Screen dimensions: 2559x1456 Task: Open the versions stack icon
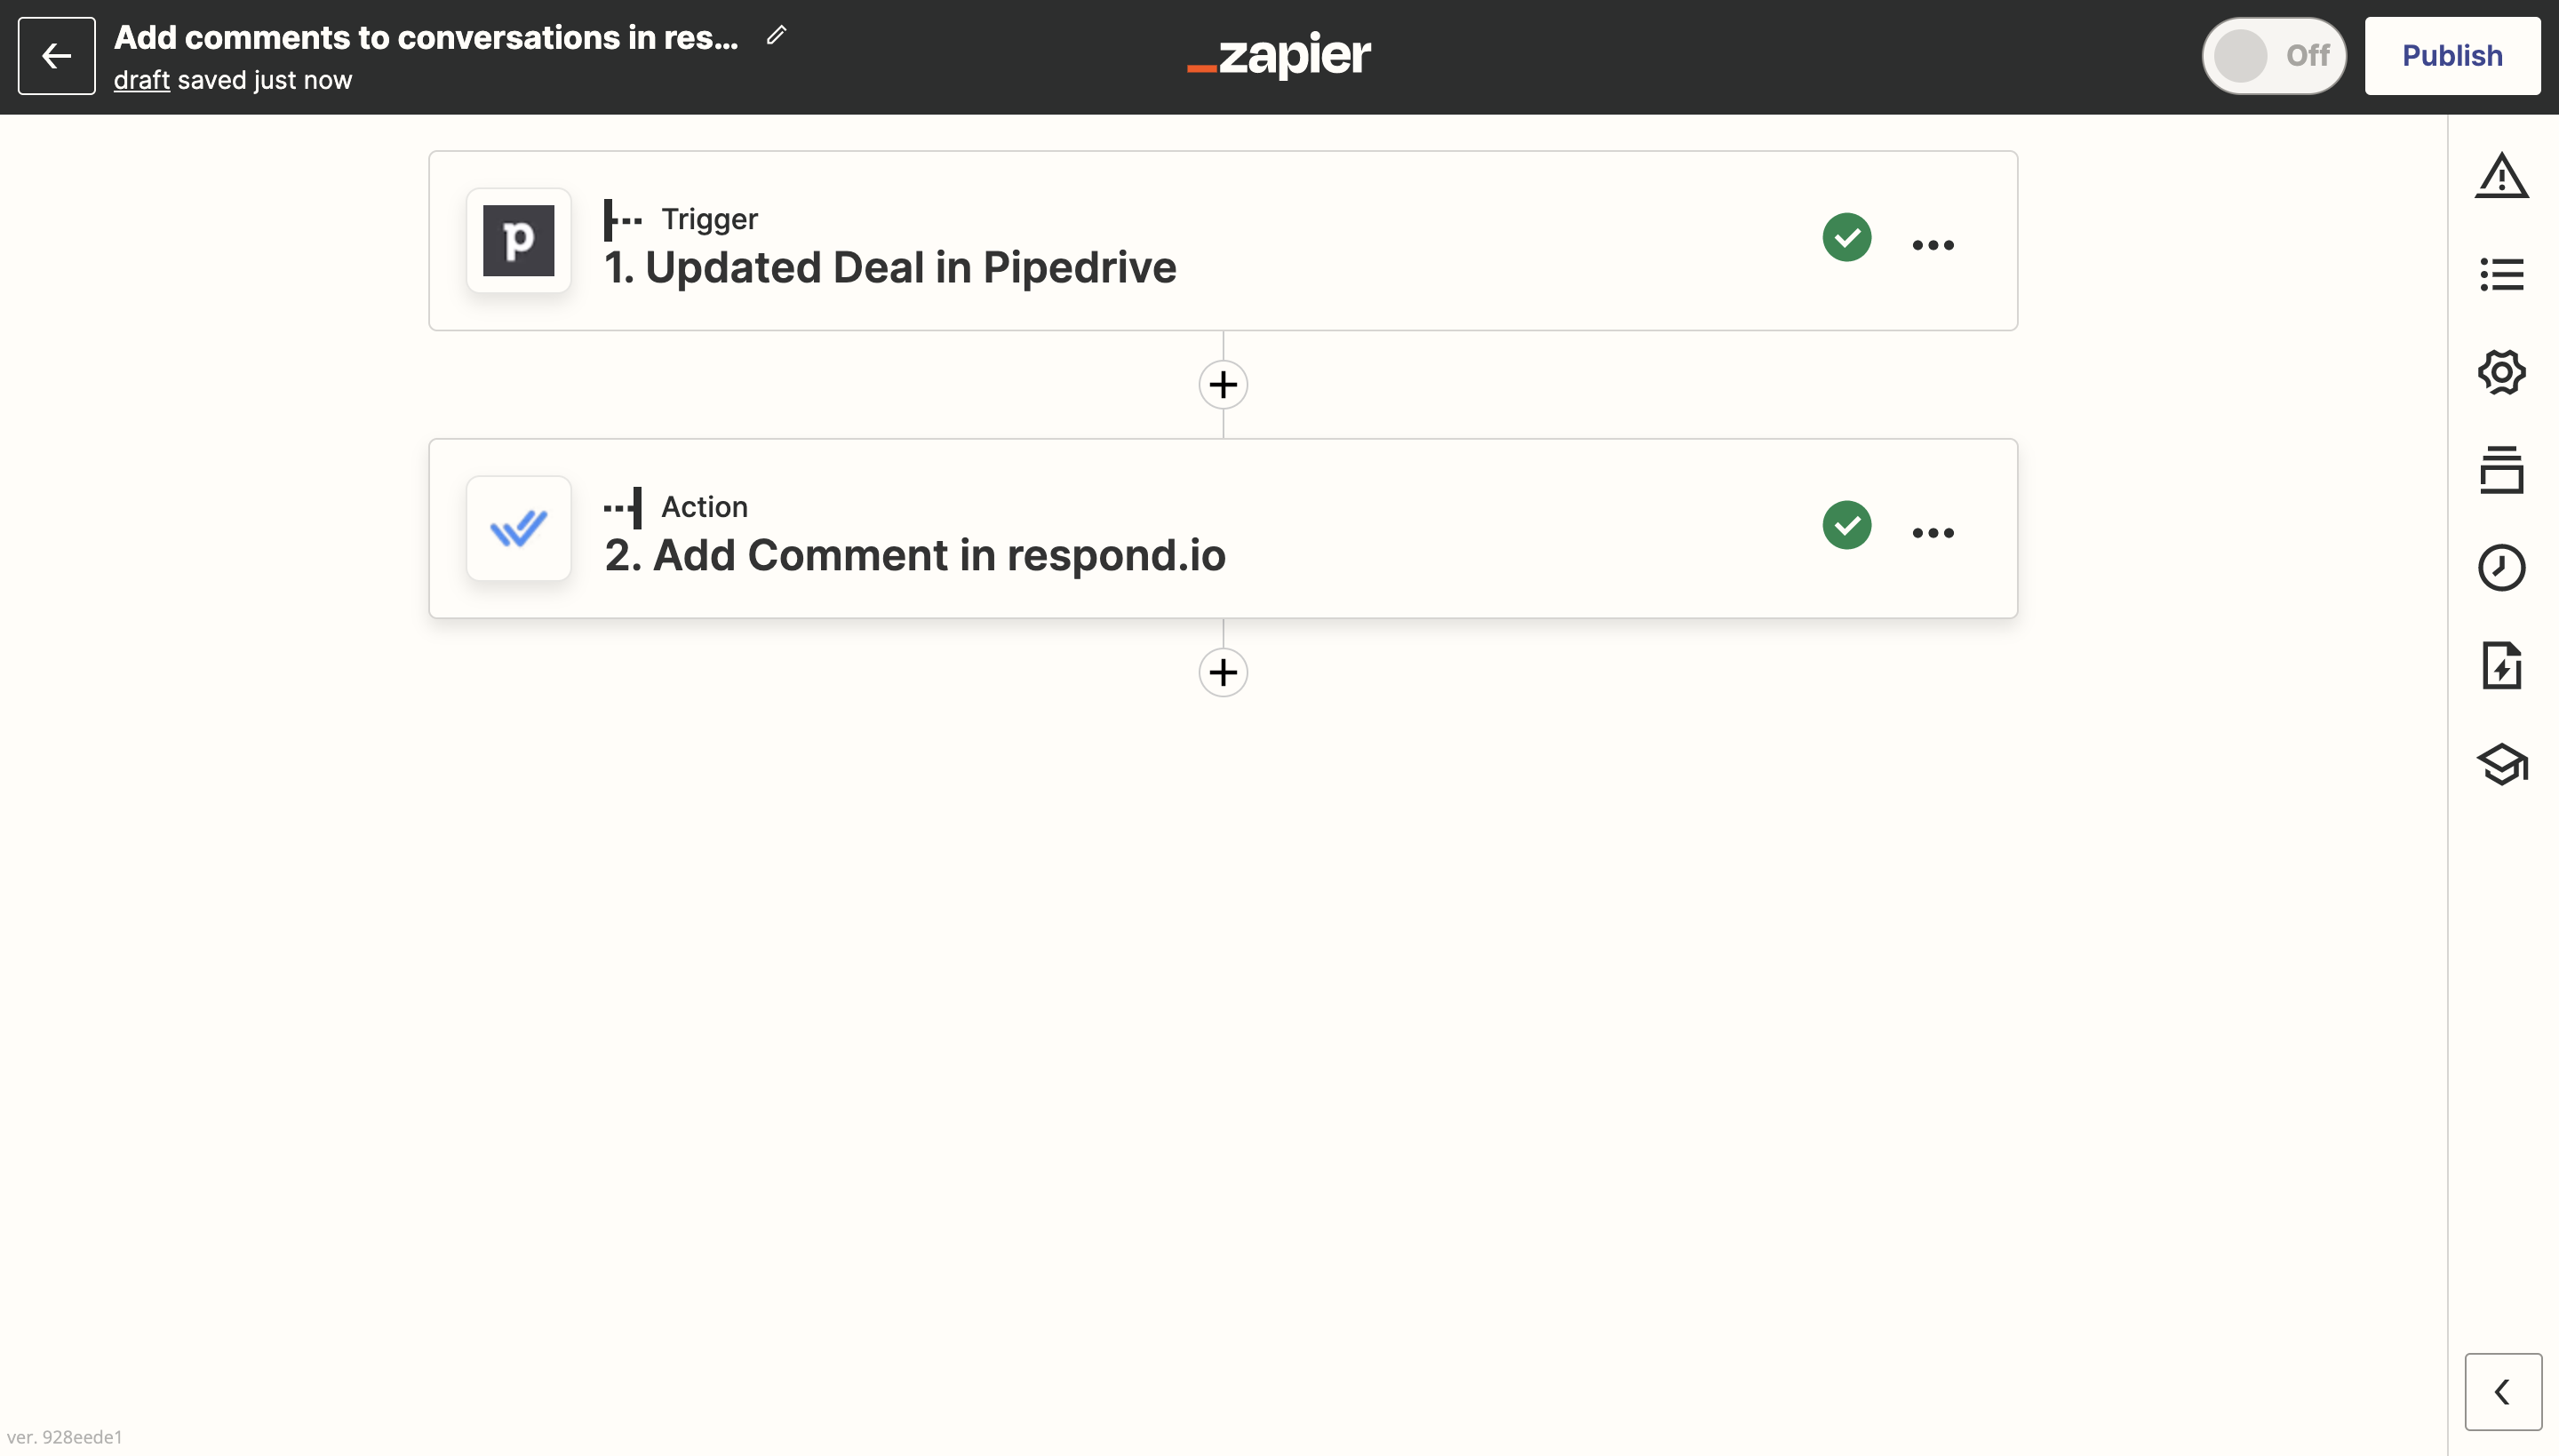click(2501, 470)
